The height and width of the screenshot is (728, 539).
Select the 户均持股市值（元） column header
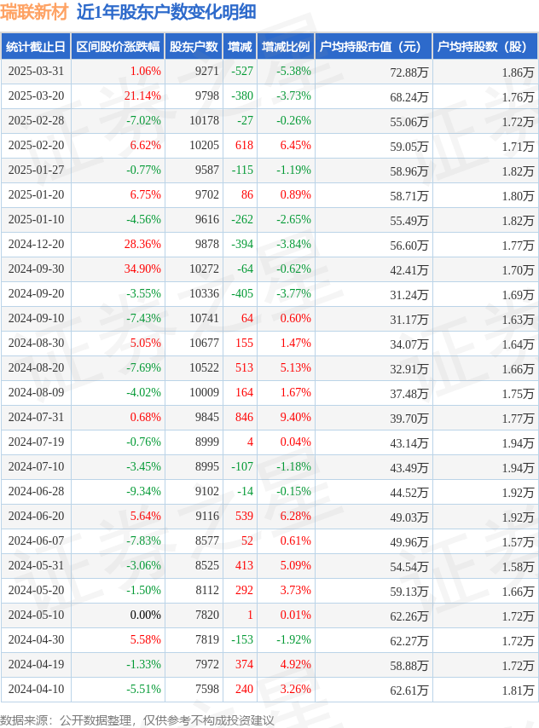click(x=373, y=46)
